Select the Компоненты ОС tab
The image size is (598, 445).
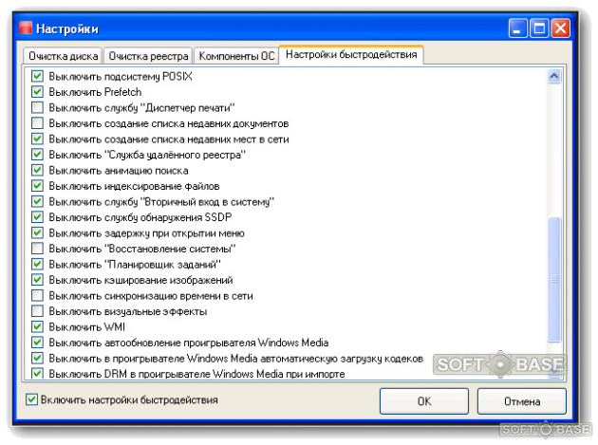[x=236, y=56]
